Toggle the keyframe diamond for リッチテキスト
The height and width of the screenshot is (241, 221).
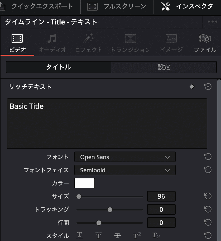pyautogui.click(x=192, y=86)
